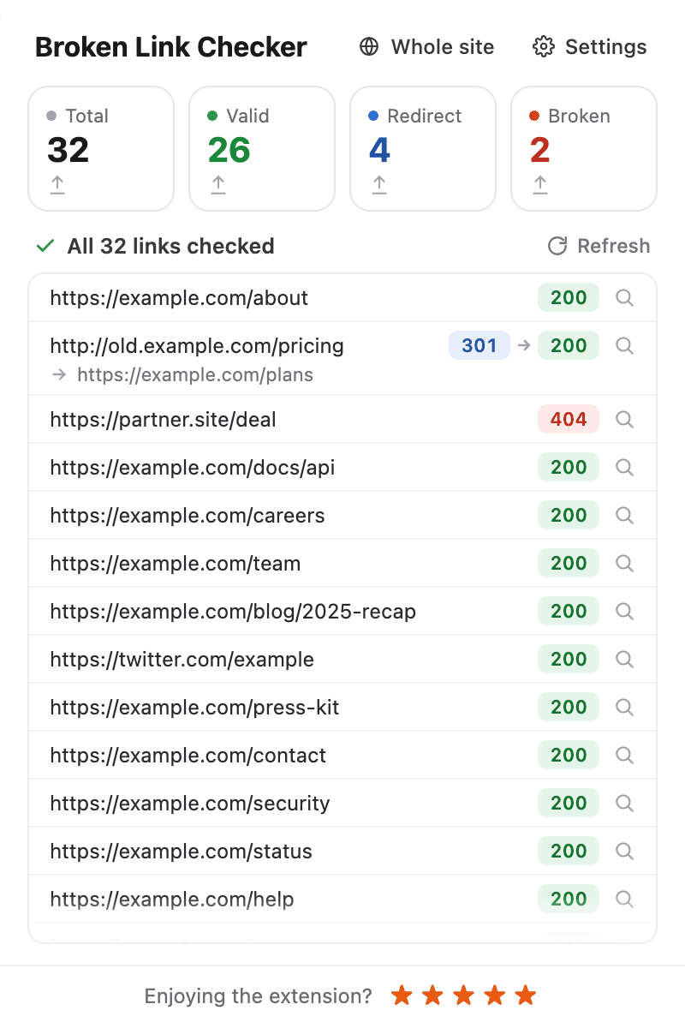Open the https://example.com/status URL

(181, 852)
